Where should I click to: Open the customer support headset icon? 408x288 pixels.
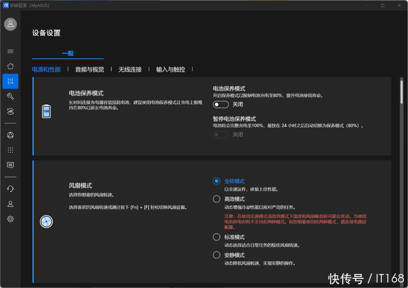tap(10, 189)
